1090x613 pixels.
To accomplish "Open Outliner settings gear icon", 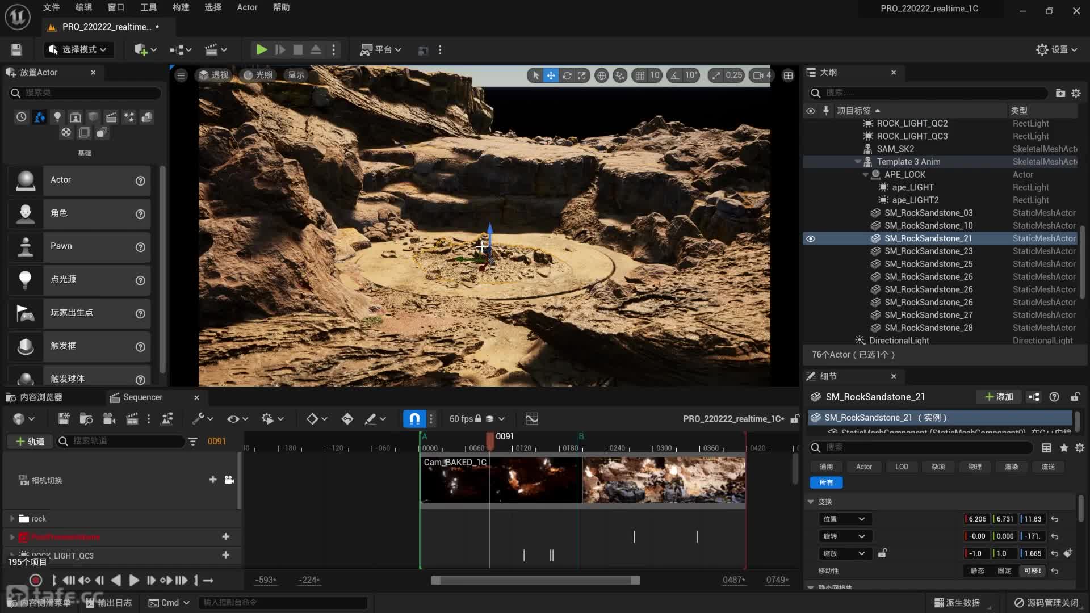I will (x=1076, y=93).
